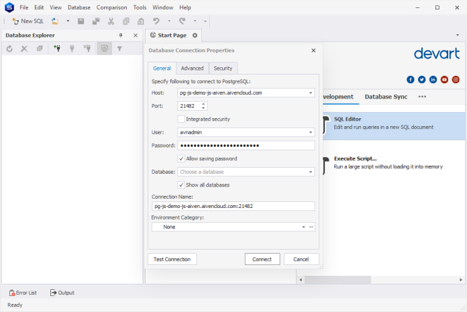Uncheck Allow saving password

181,158
